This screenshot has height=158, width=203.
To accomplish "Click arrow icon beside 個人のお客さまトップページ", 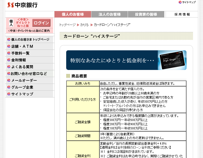I will 9,40.
